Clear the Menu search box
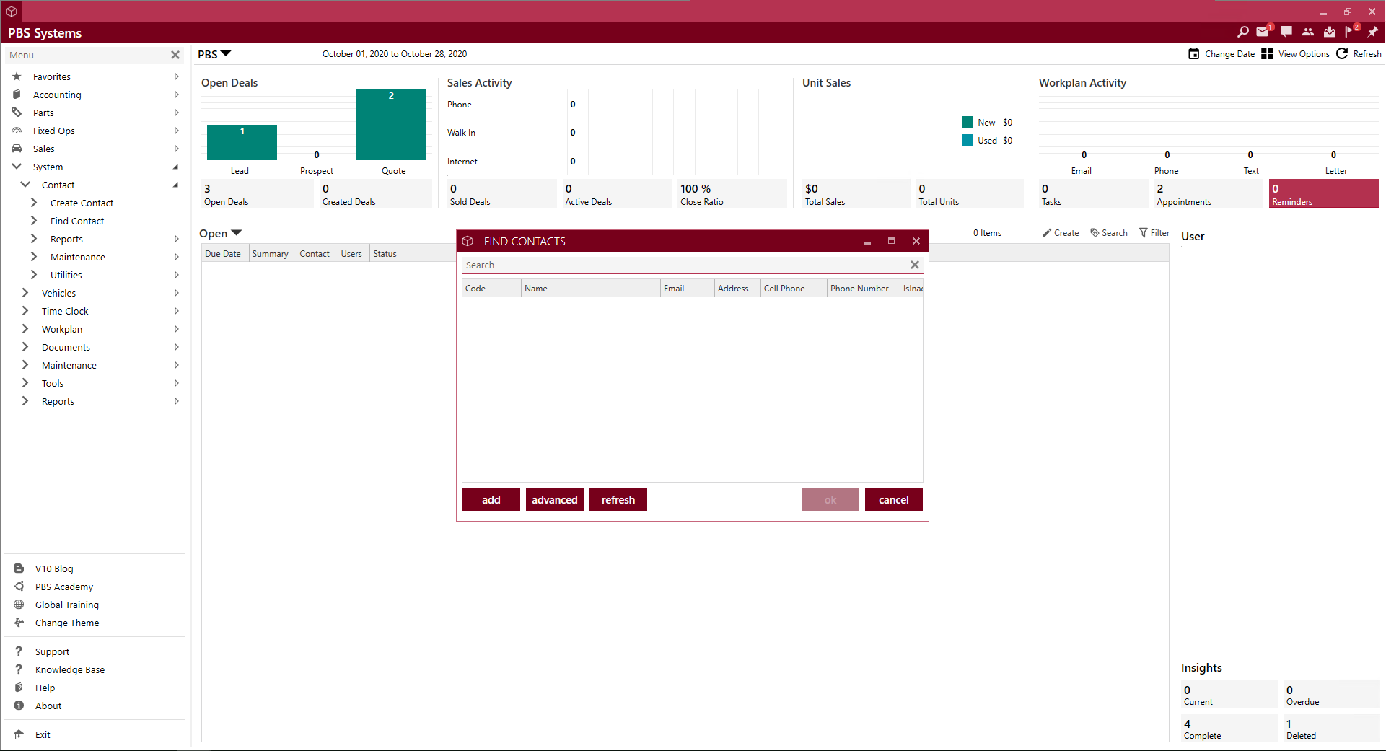The height and width of the screenshot is (751, 1386). (x=175, y=55)
